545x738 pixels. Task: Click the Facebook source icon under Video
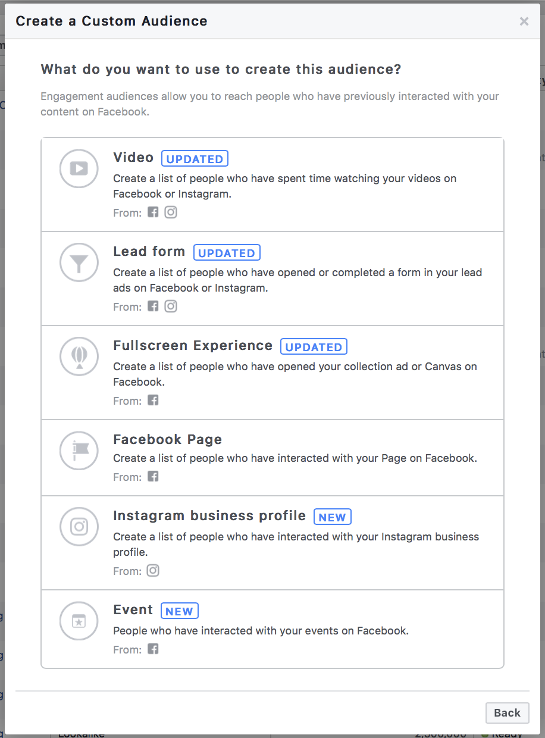click(x=153, y=212)
